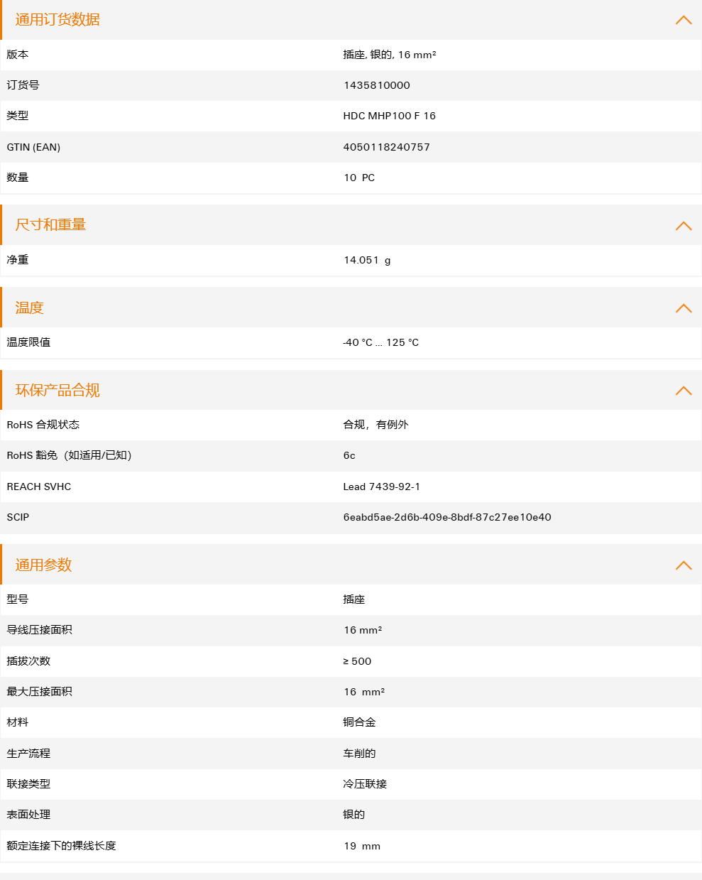Click the REACH SVHC label

[x=39, y=487]
